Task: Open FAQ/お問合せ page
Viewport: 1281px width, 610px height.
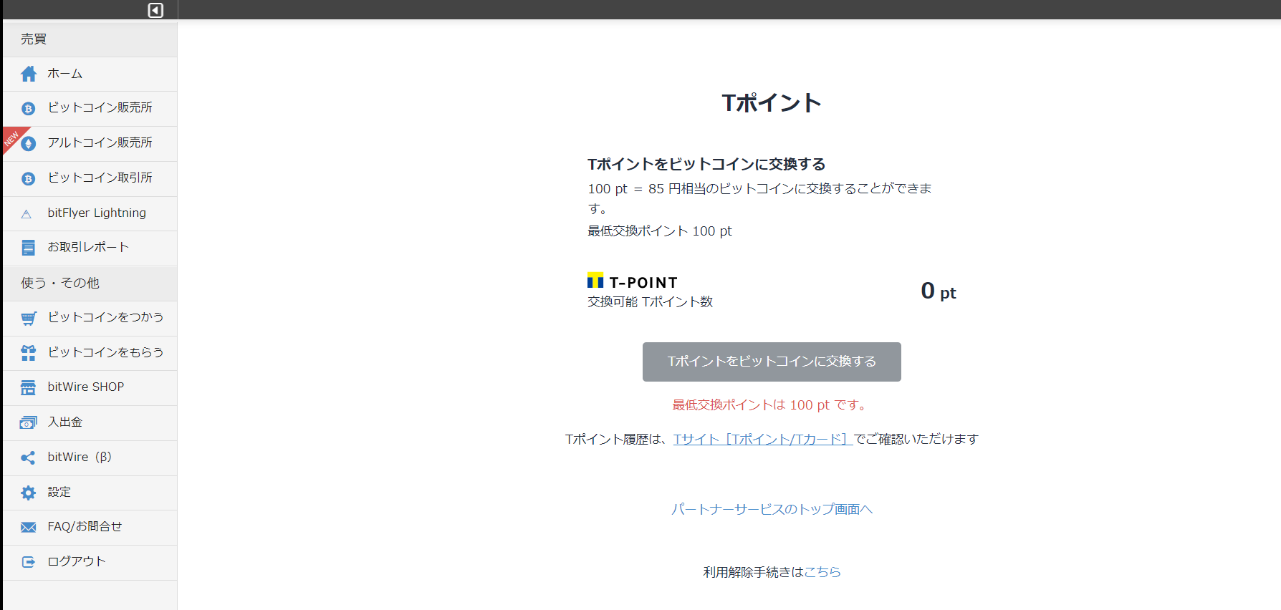Action: pos(90,527)
